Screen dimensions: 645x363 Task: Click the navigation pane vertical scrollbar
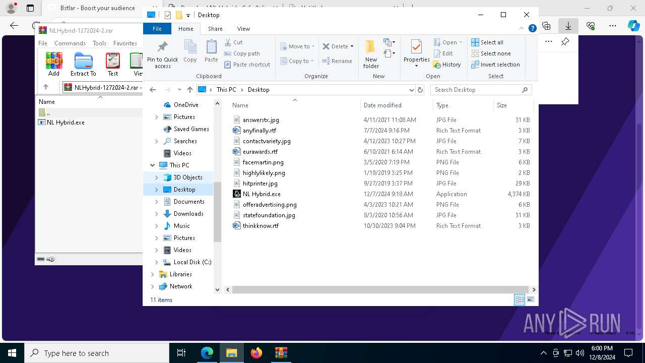coord(218,212)
